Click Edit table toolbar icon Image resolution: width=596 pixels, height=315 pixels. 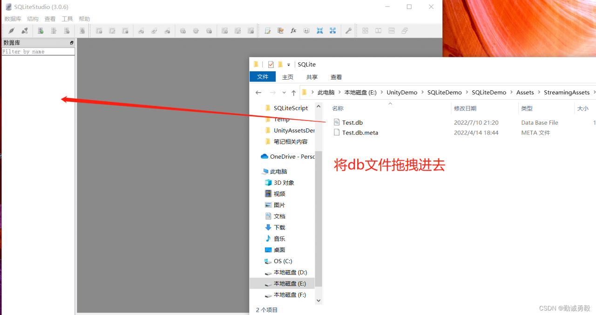click(x=112, y=31)
